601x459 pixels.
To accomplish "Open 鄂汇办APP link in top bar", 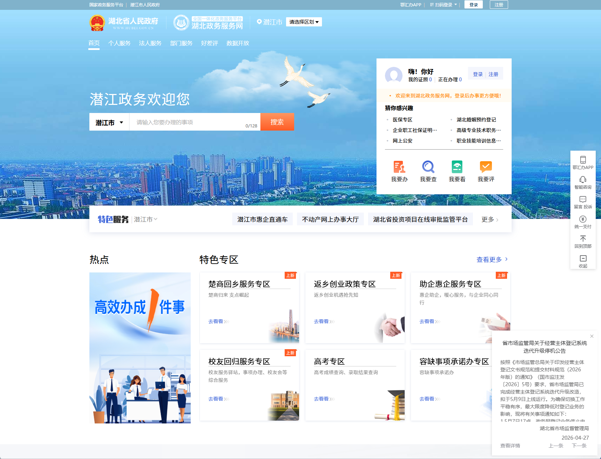I will pos(411,5).
